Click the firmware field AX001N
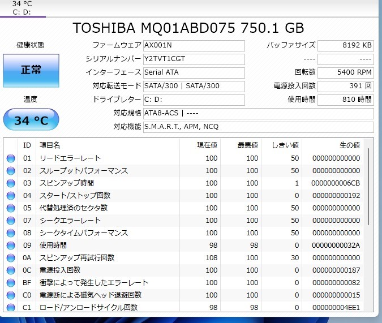 194,46
